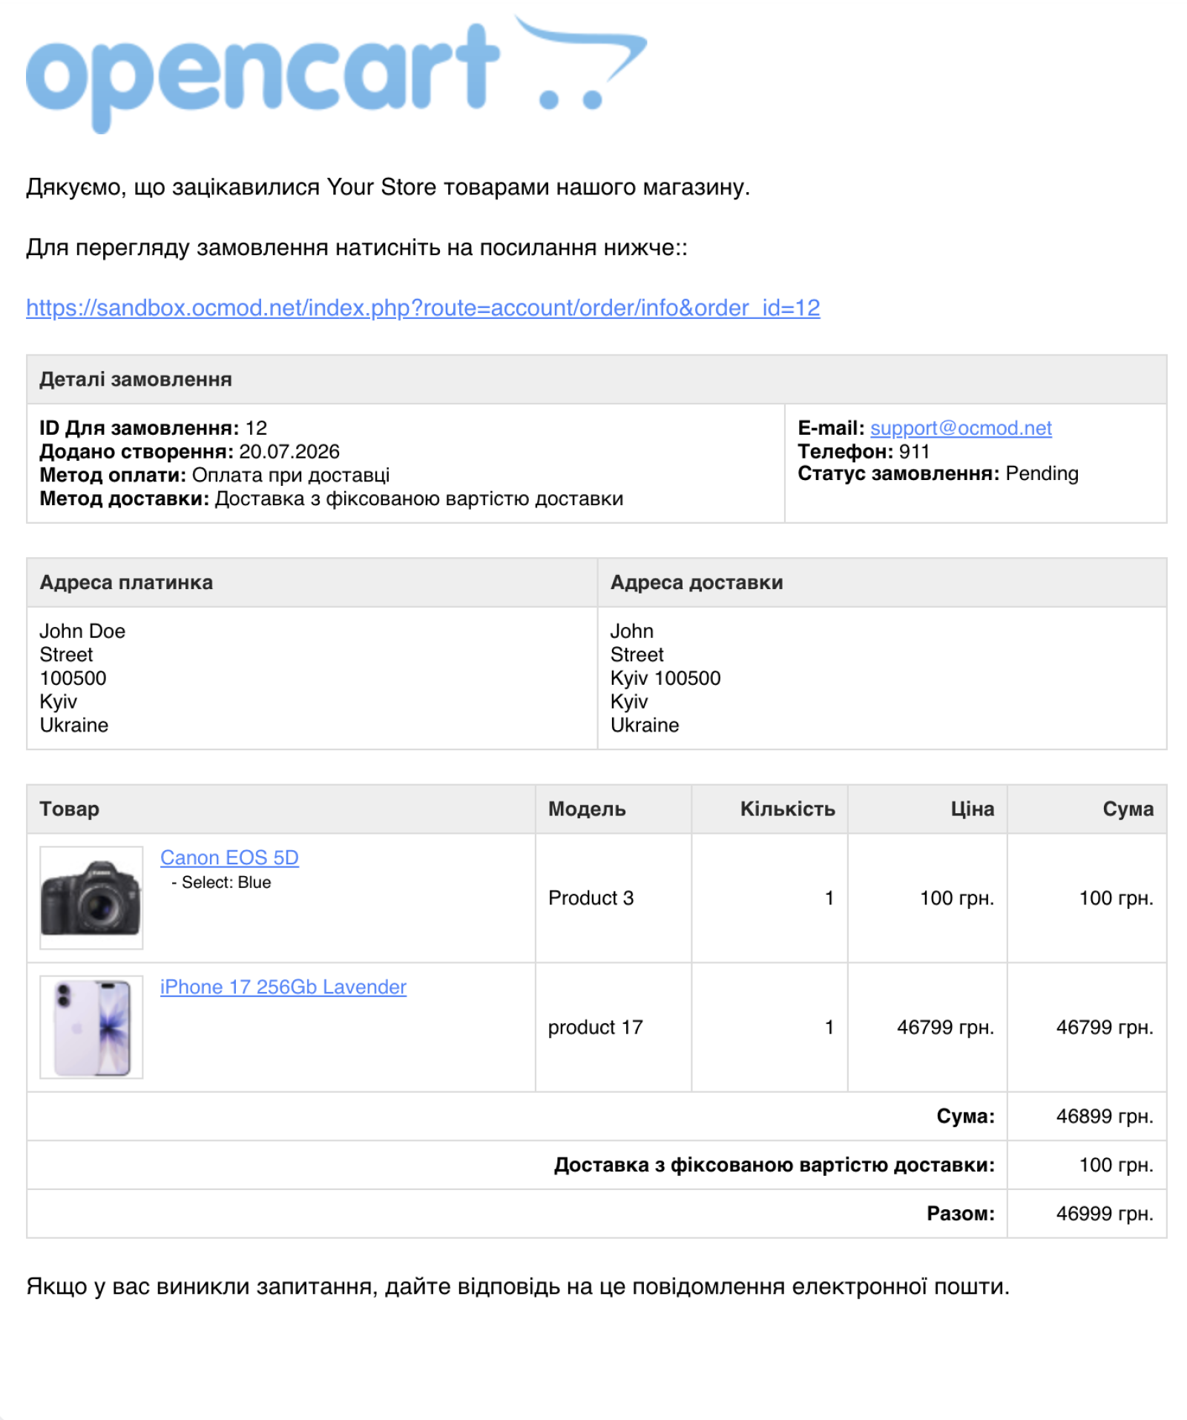Screen dimensions: 1187x1420
Task: Click the Pending order status text
Action: (1042, 473)
